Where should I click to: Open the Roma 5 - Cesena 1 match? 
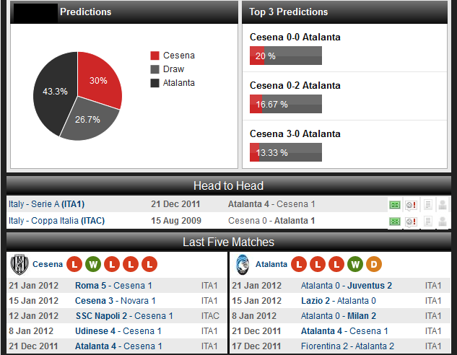point(113,286)
